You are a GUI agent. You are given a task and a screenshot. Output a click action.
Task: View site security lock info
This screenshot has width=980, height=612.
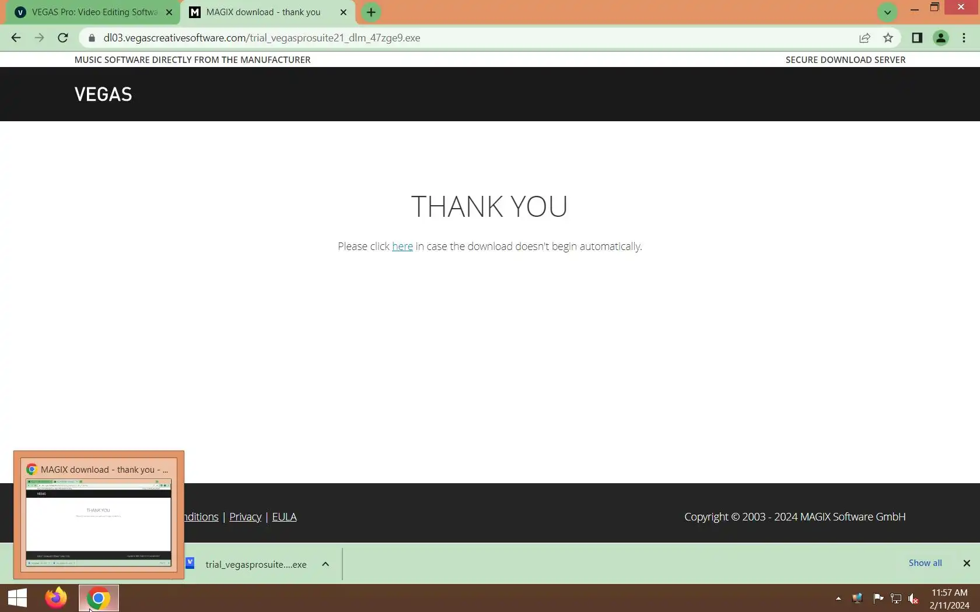tap(92, 38)
